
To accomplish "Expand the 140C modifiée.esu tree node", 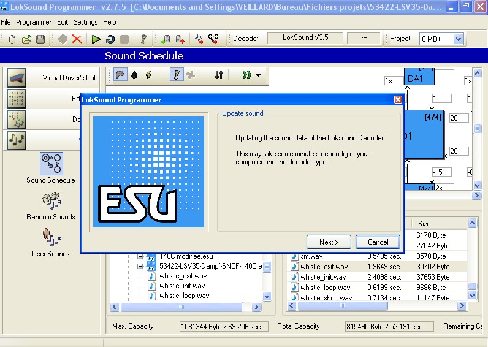I will (140, 257).
